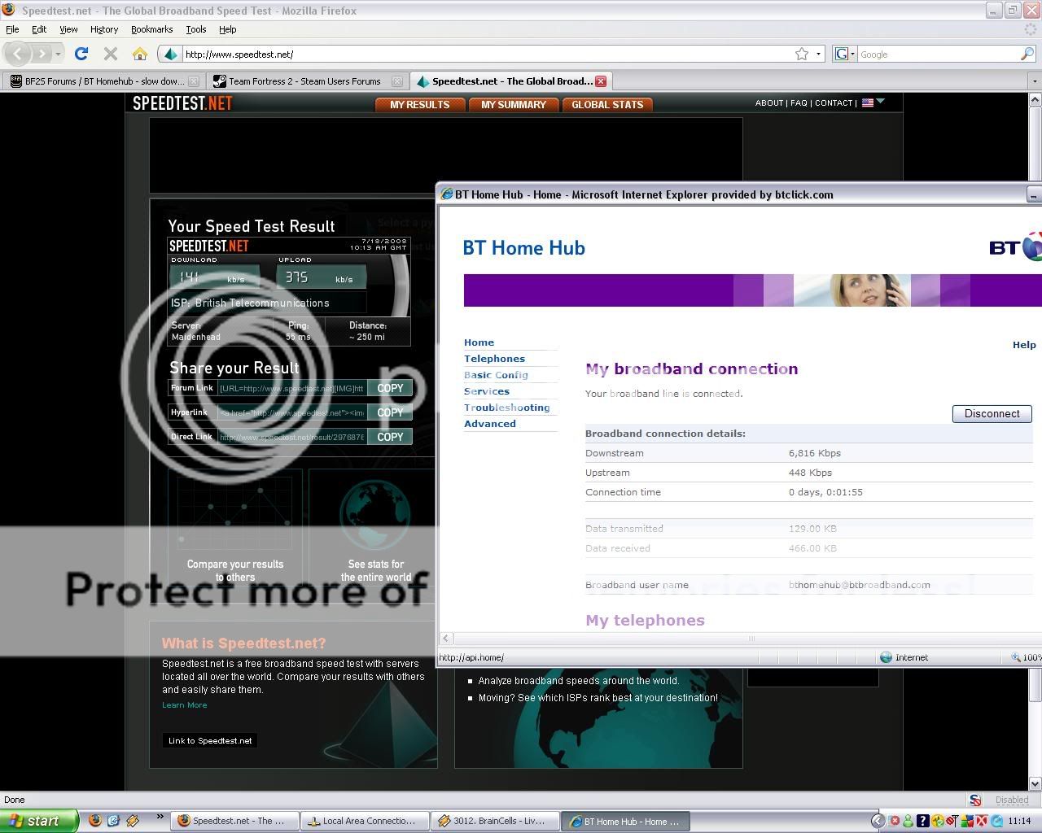
Task: Click the GLOBAL STATS button
Action: click(x=607, y=104)
